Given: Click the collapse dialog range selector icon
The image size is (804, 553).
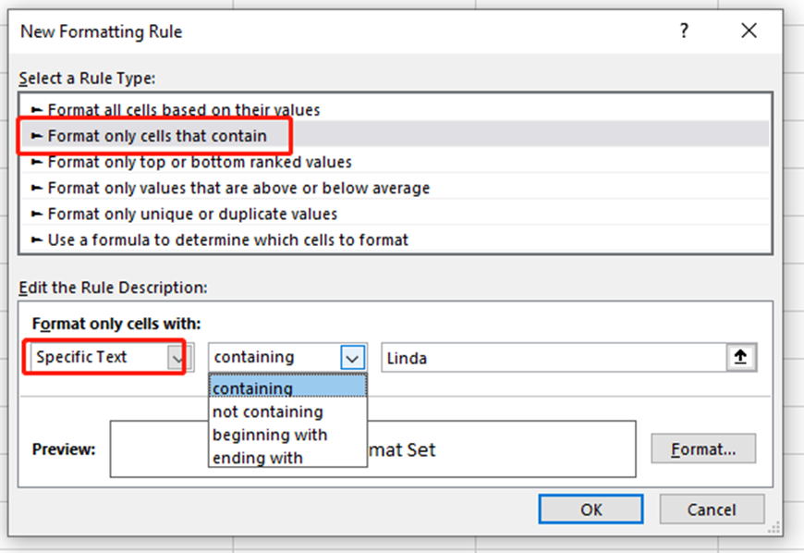Looking at the screenshot, I should pyautogui.click(x=741, y=357).
